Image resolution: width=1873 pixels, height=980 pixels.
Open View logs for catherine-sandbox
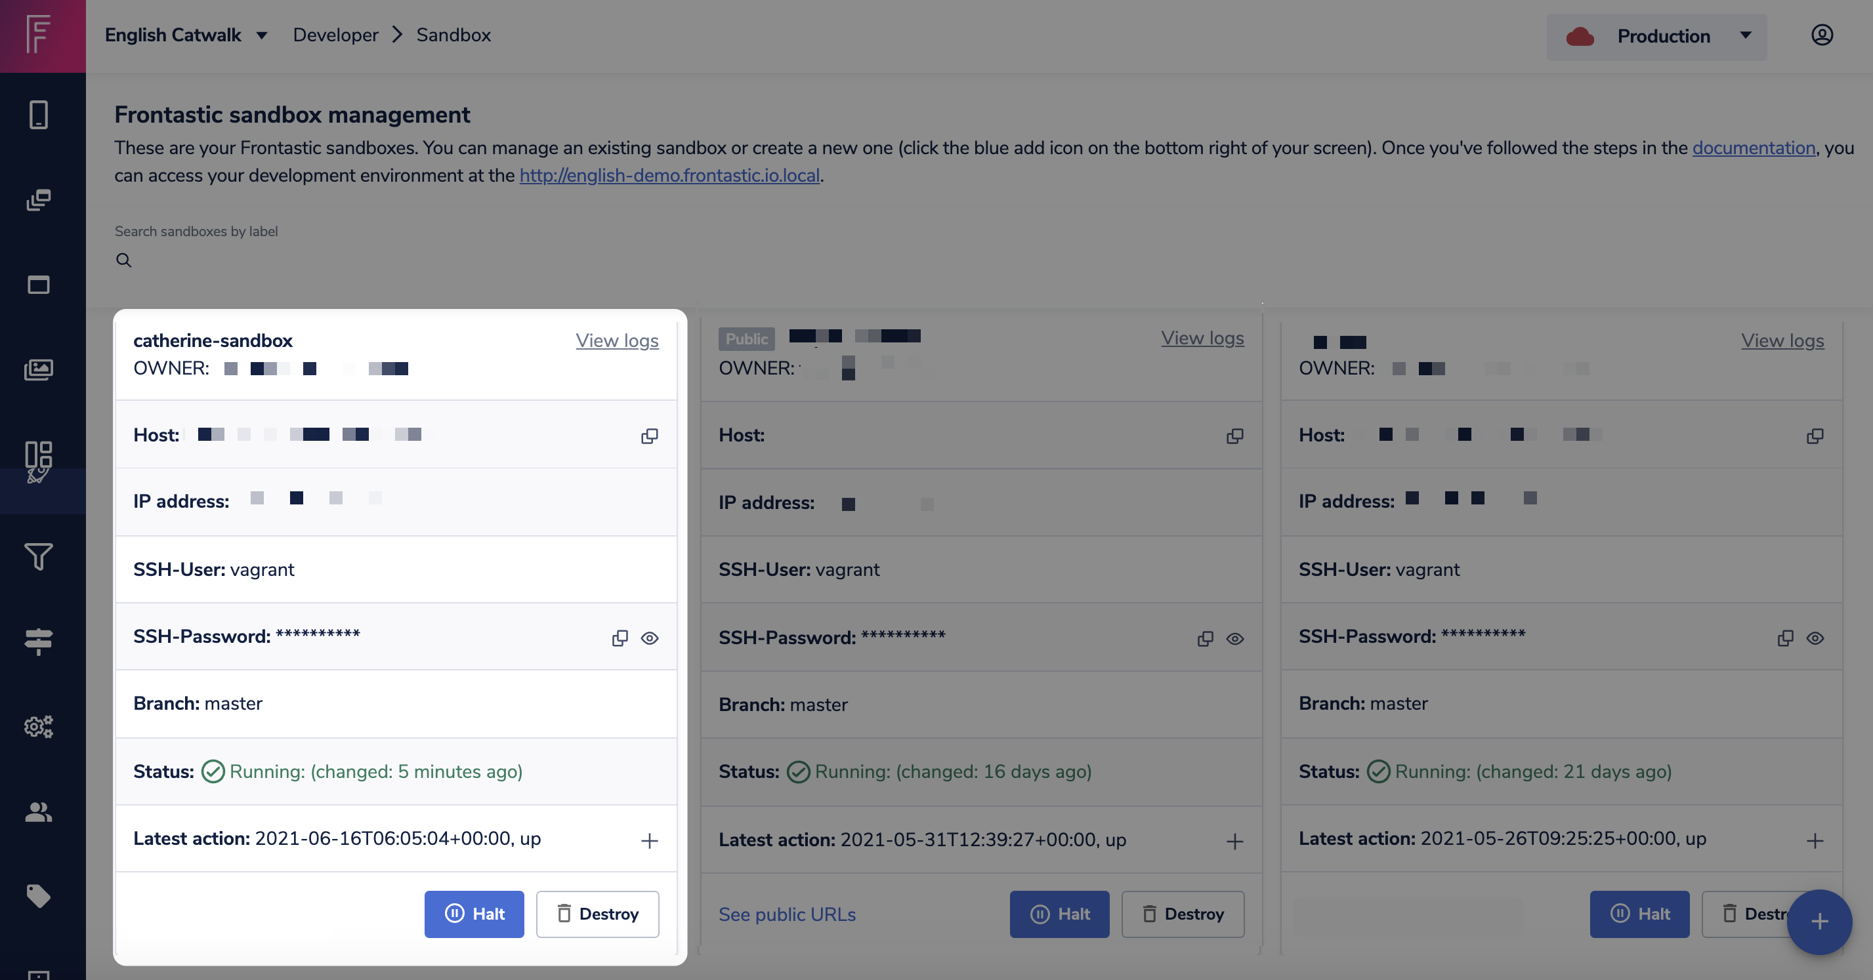617,340
